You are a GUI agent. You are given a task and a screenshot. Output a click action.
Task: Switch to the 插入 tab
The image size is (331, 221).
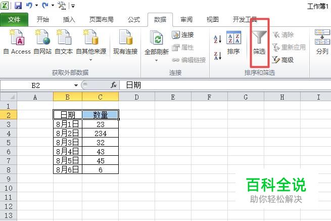pyautogui.click(x=69, y=20)
